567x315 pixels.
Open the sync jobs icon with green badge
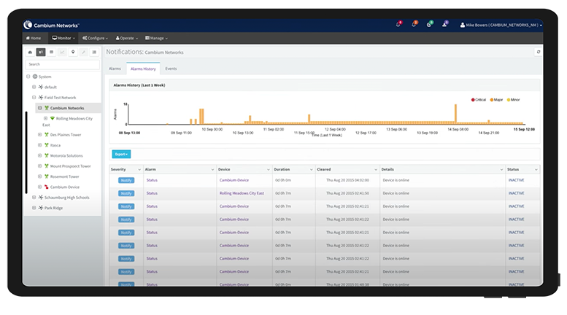pos(429,25)
